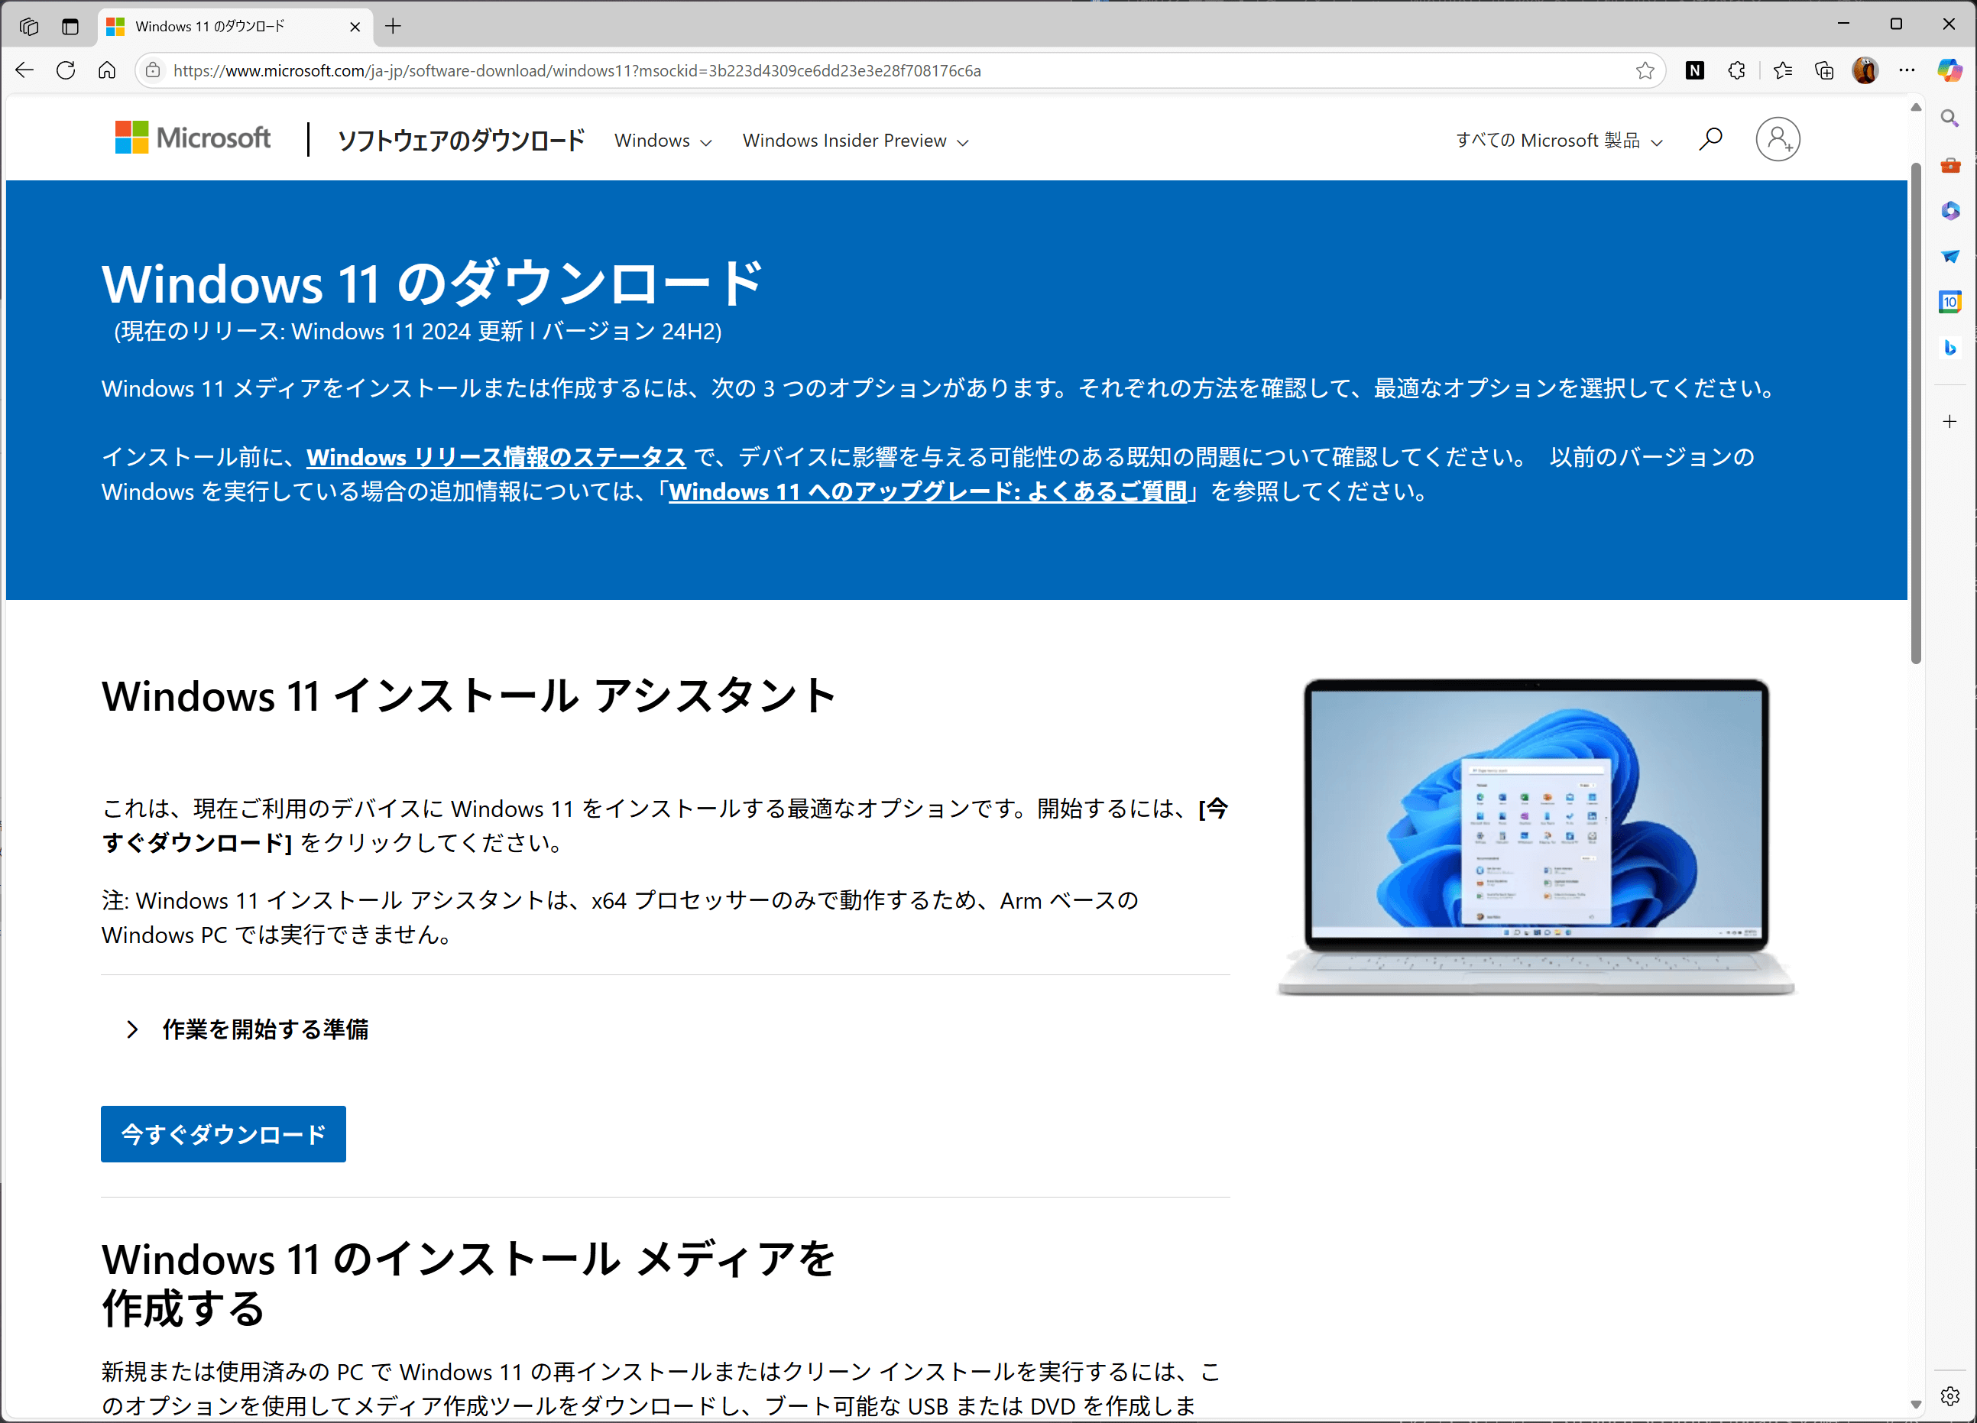Minimize the Edge window
The width and height of the screenshot is (1977, 1423).
(1842, 24)
